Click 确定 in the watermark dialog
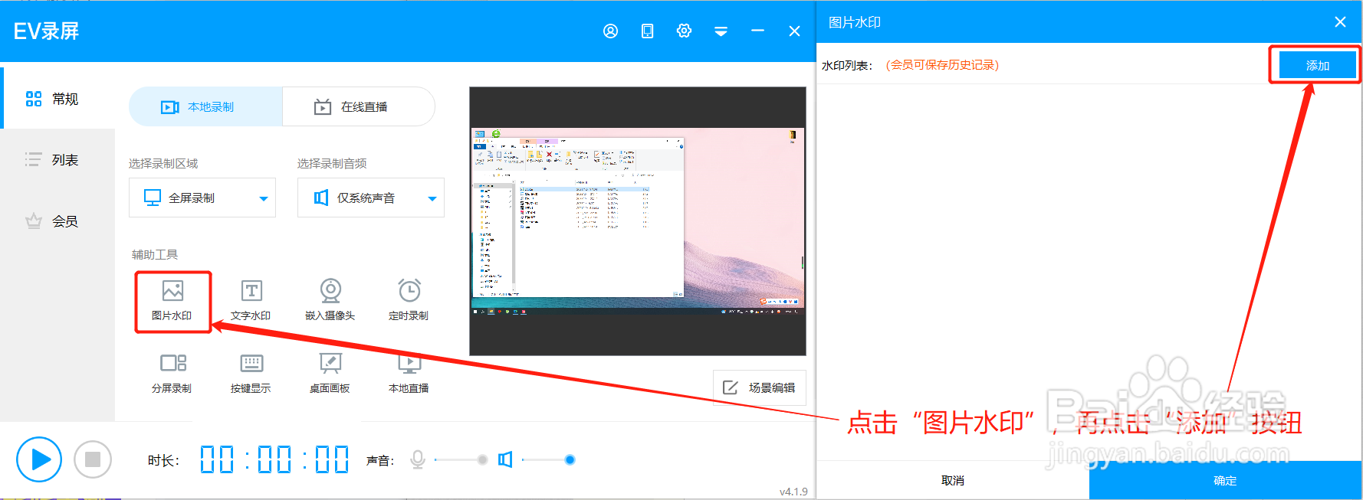 (1225, 480)
